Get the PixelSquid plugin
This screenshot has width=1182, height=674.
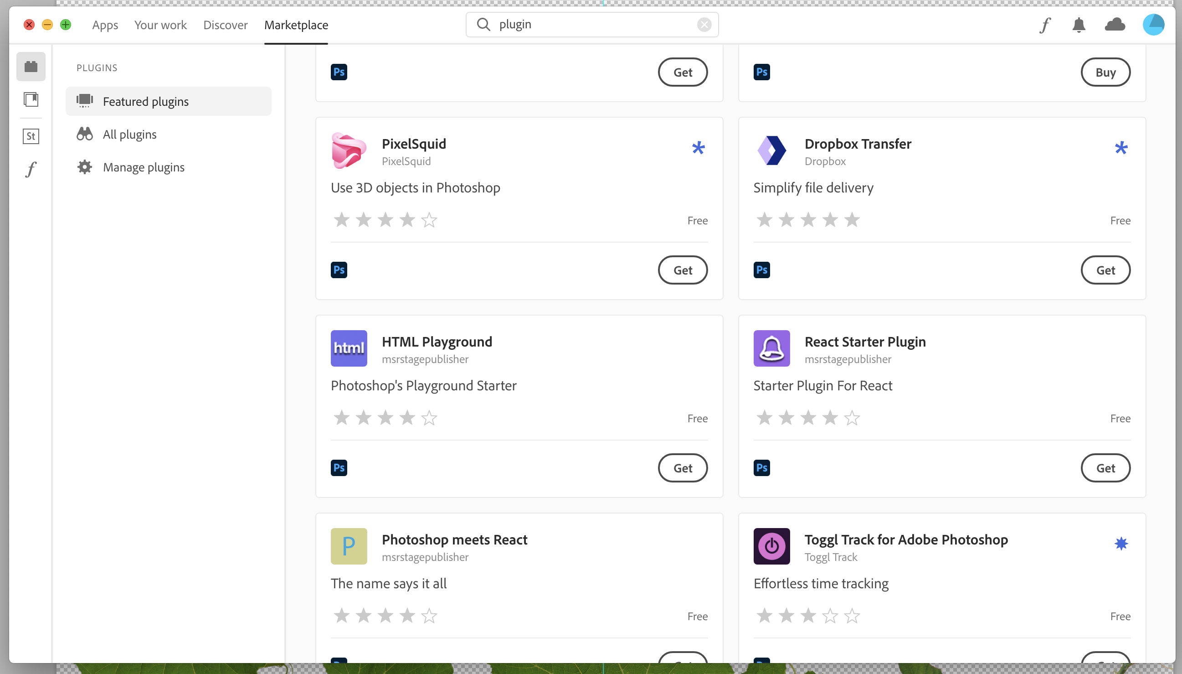click(683, 270)
